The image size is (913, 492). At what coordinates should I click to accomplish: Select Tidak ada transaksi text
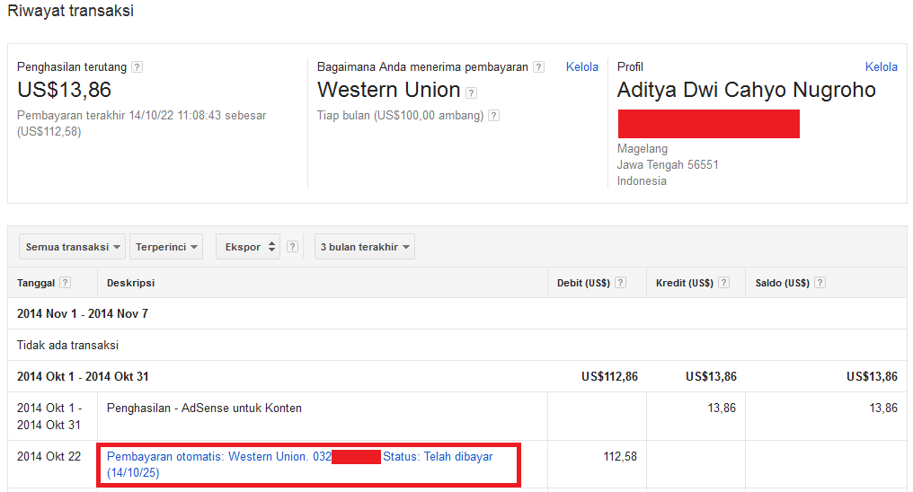pos(67,345)
